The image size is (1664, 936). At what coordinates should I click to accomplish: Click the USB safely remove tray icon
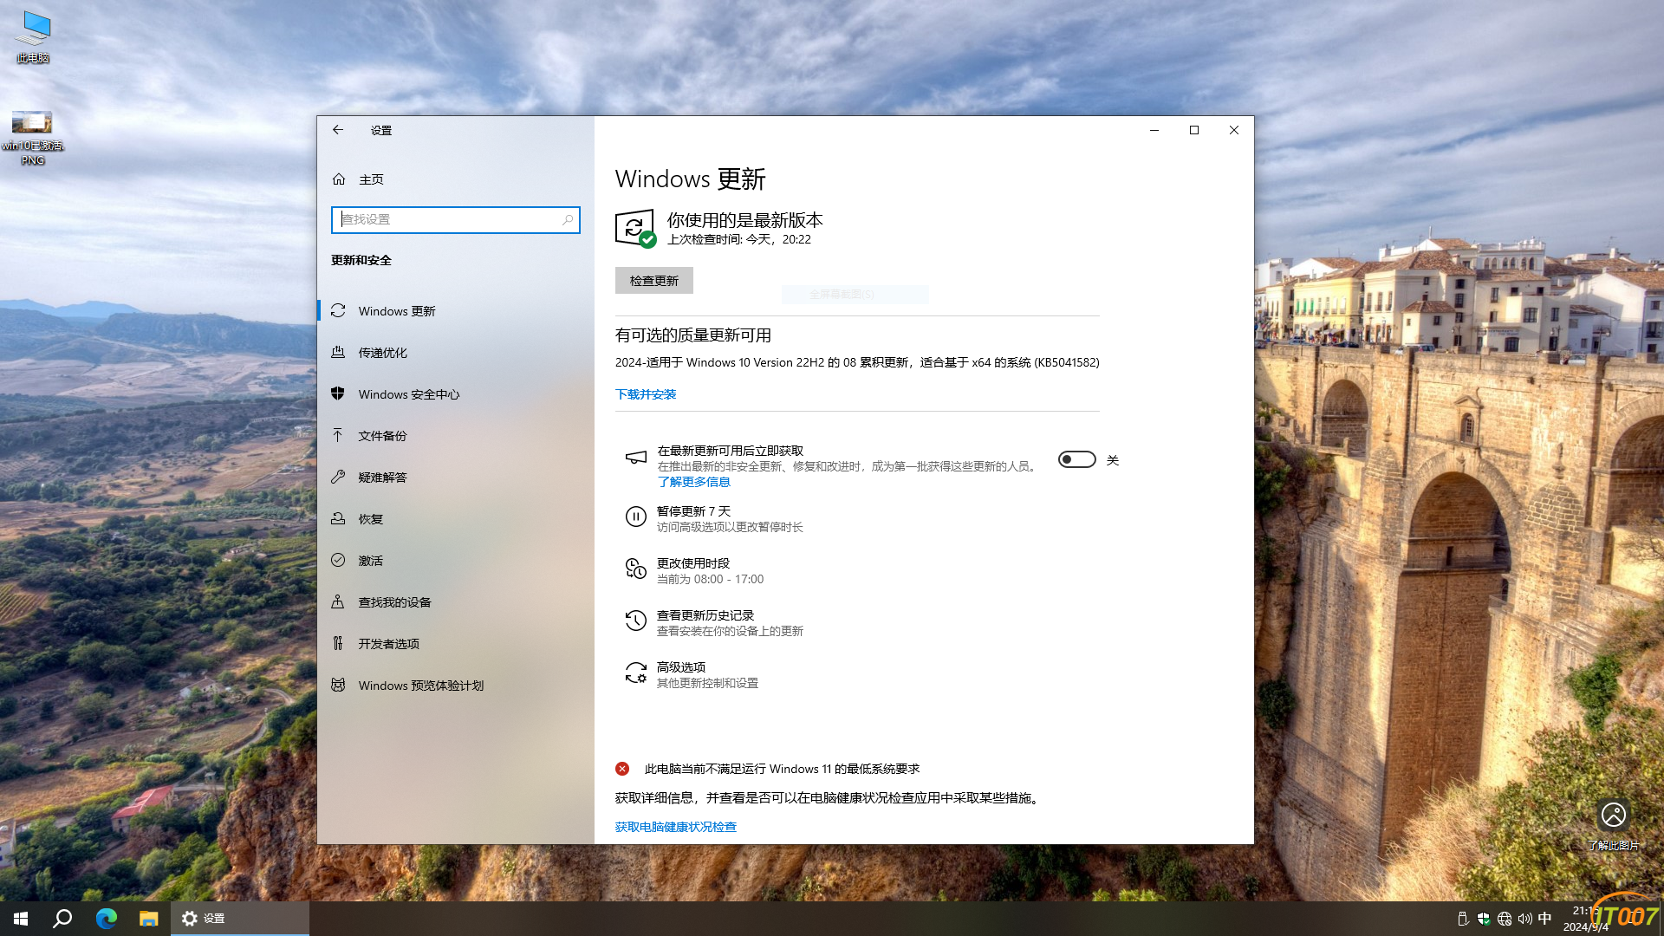[x=1463, y=919]
